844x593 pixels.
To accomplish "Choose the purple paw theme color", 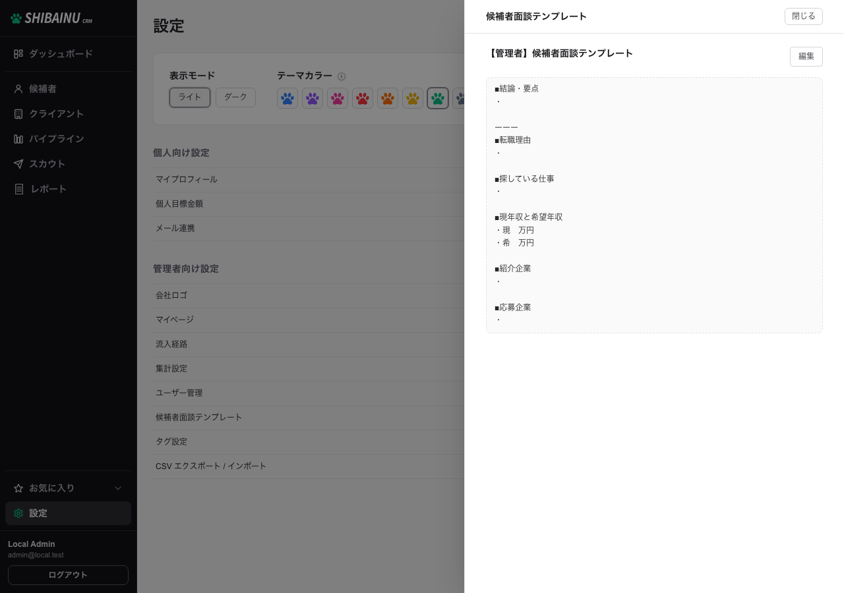I will click(313, 98).
